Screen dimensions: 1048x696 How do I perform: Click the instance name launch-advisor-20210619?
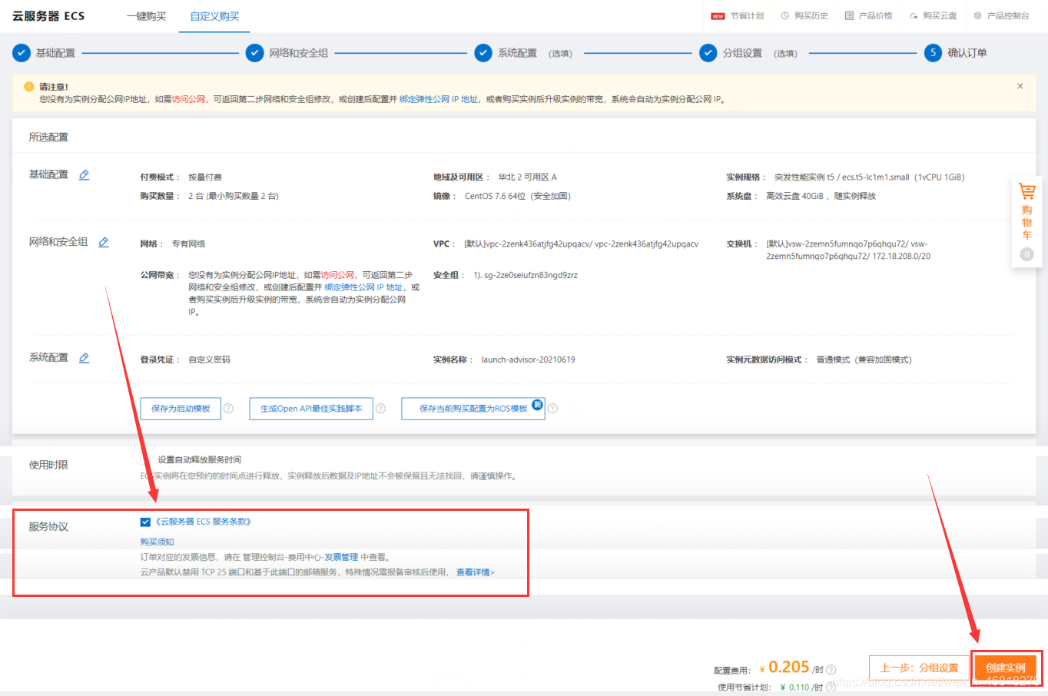tap(529, 360)
